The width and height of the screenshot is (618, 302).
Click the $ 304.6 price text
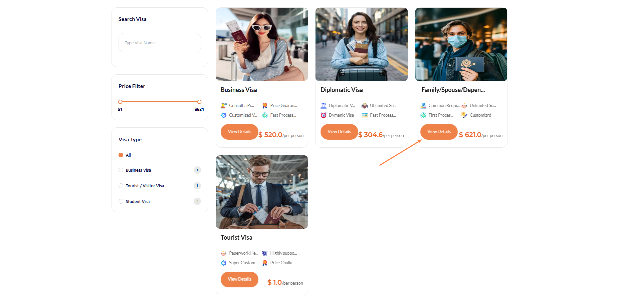tap(370, 135)
